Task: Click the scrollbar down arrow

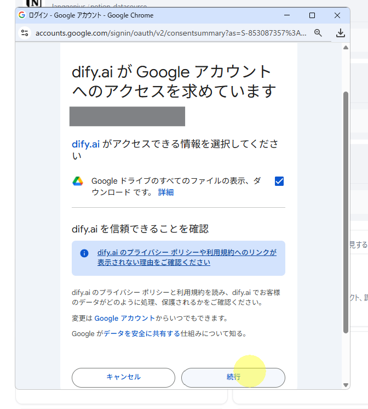Action: click(x=346, y=385)
